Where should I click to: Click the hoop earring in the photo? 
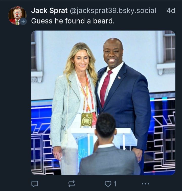(73, 65)
